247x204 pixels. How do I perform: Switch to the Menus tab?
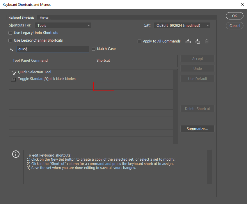[44, 17]
